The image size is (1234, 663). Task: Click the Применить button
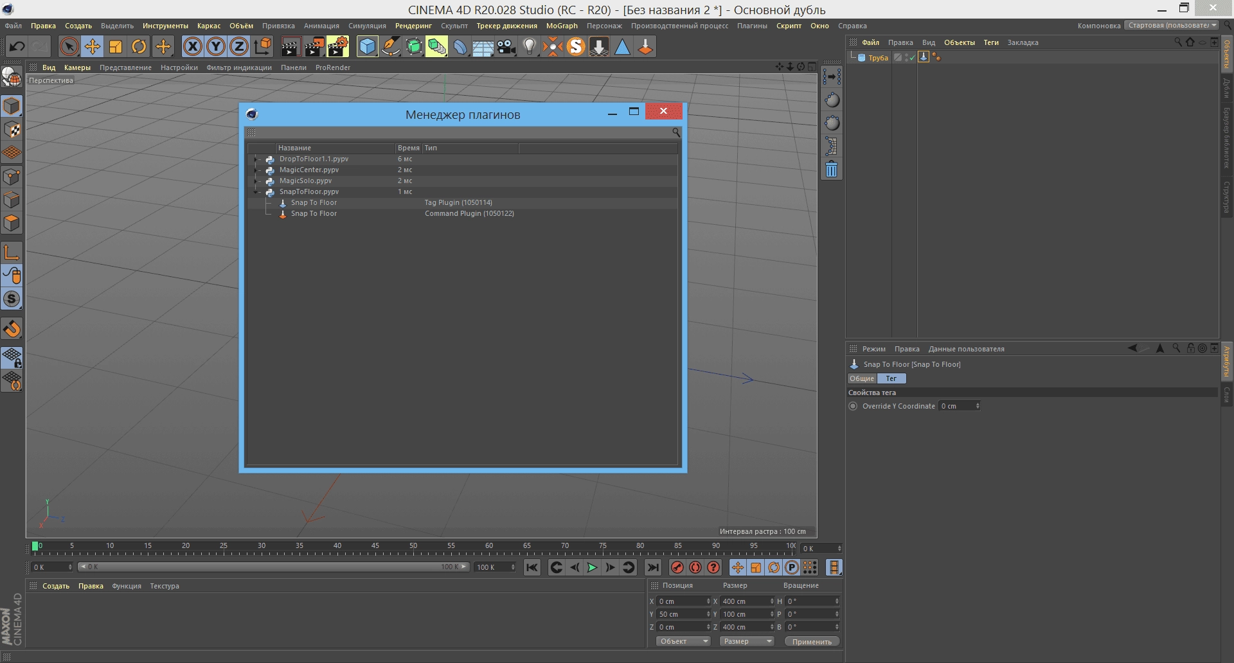tap(812, 641)
